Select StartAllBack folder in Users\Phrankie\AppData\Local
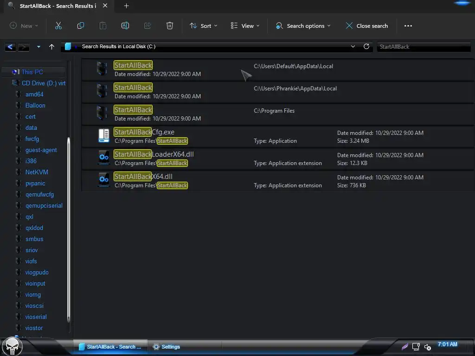475x356 pixels. (277, 92)
